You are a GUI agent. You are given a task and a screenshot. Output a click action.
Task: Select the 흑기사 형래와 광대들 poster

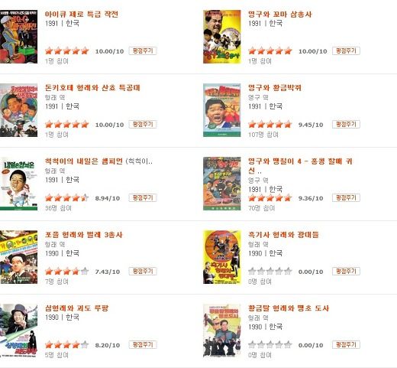click(222, 257)
